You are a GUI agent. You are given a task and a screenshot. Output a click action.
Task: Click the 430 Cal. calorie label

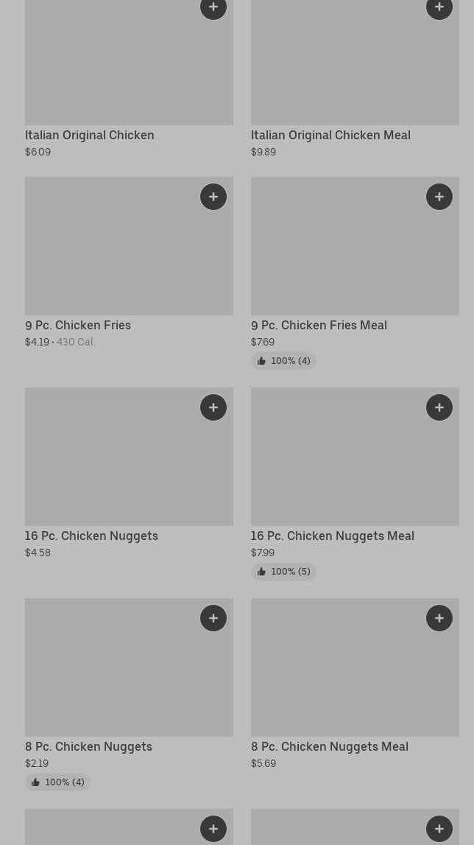coord(75,343)
